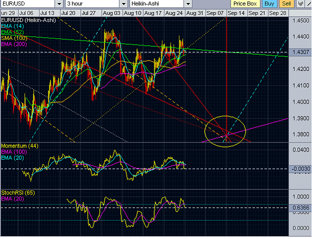
Task: Select the Aug 03 date header
Action: click(x=112, y=13)
